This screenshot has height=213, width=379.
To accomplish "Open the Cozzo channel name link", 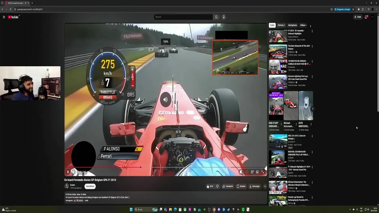I will pyautogui.click(x=73, y=185).
